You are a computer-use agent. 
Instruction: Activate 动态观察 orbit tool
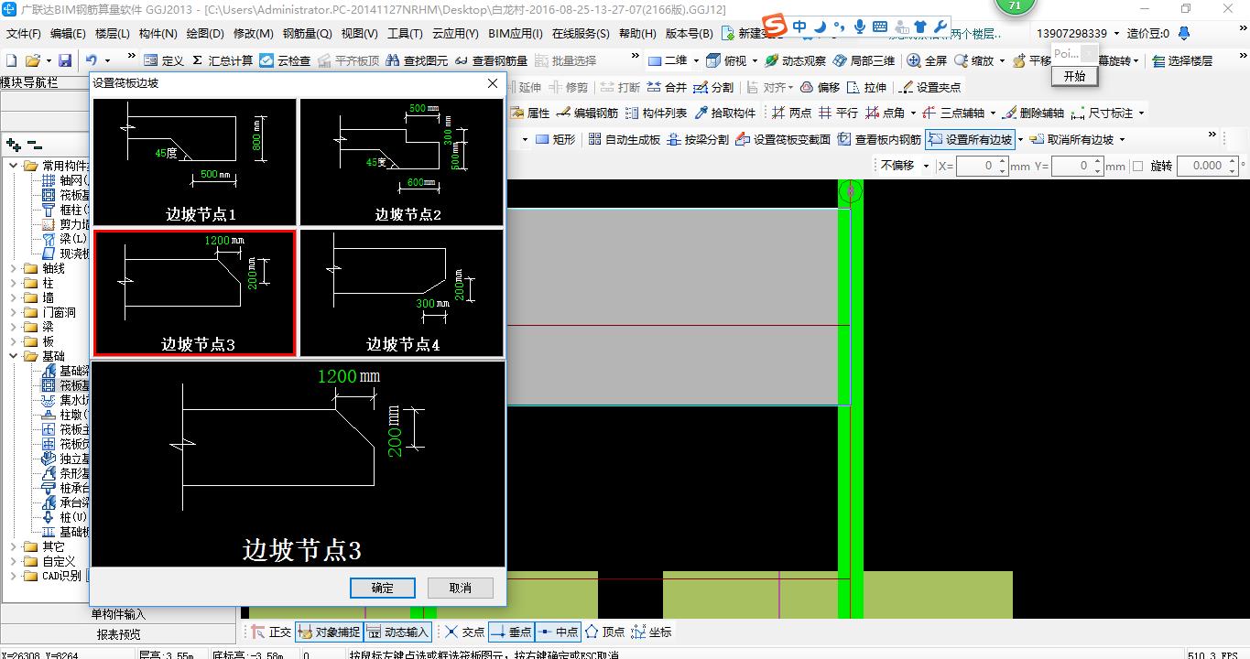pos(795,60)
